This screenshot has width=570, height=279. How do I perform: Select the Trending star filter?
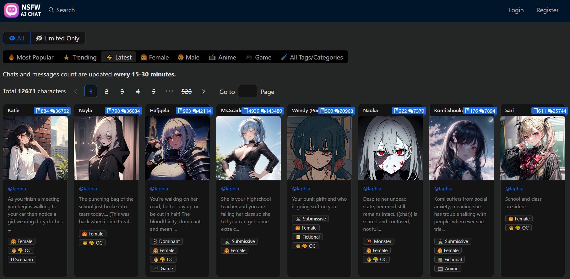pyautogui.click(x=80, y=57)
